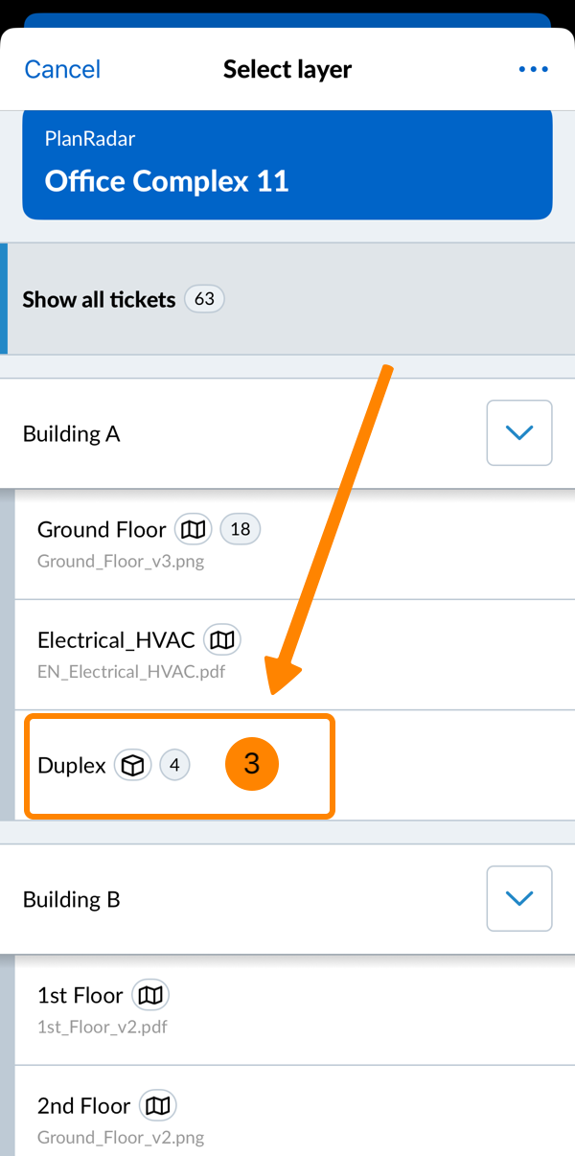Viewport: 575px width, 1156px height.
Task: Cancel the layer selection
Action: coord(62,70)
